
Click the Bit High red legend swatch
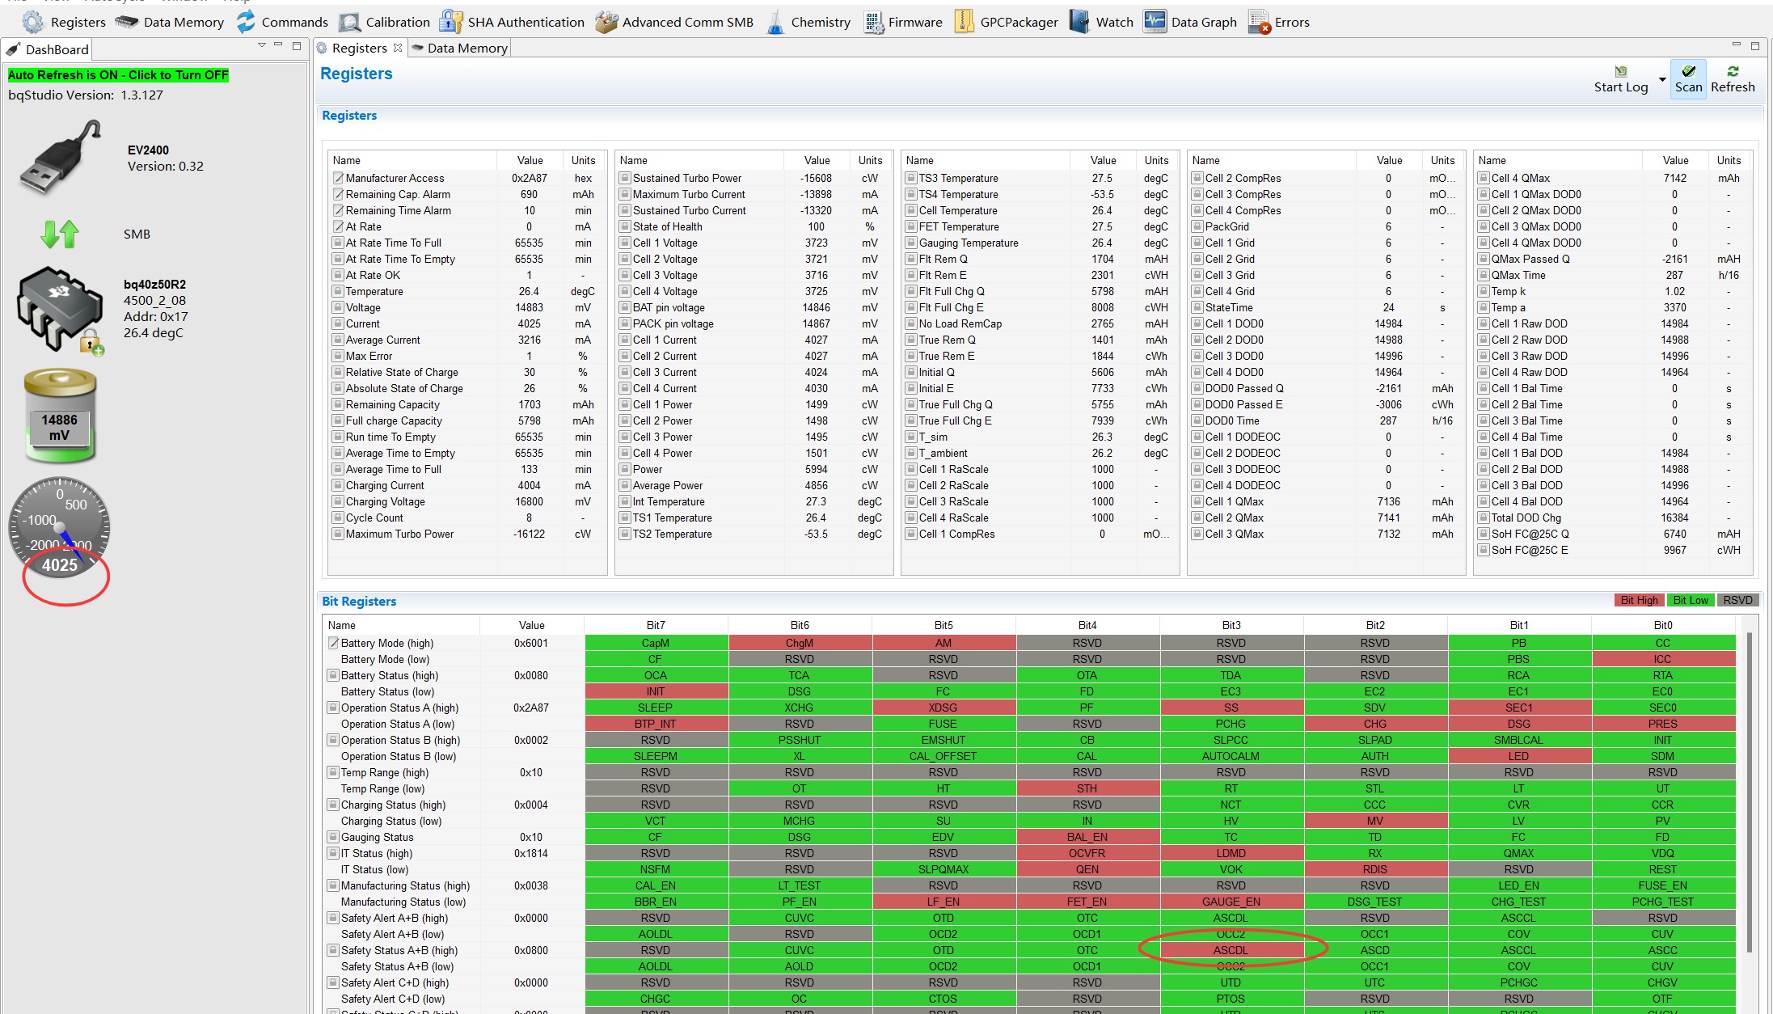[x=1638, y=600]
